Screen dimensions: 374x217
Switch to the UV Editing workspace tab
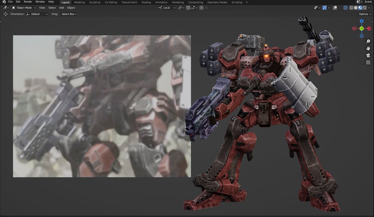click(x=111, y=2)
